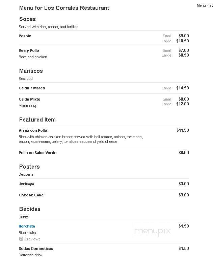
Task: Click the Arroz con Pollo entry
Action: 33,130
